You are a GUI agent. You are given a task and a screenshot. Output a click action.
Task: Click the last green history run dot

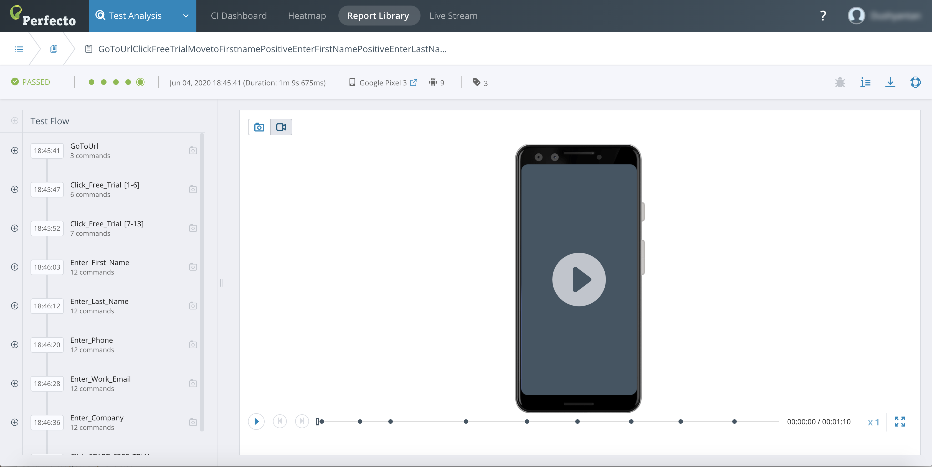[x=140, y=82]
